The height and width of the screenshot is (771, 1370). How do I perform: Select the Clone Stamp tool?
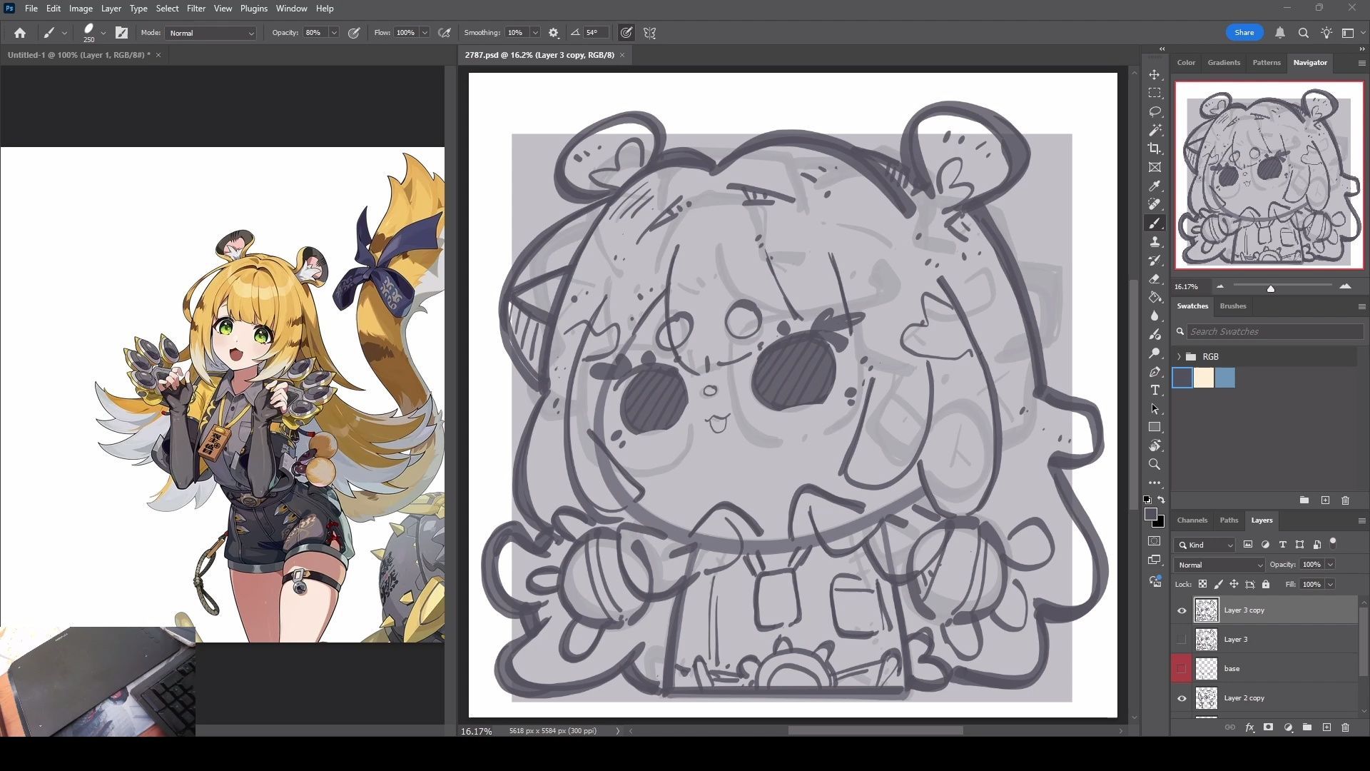coord(1155,243)
